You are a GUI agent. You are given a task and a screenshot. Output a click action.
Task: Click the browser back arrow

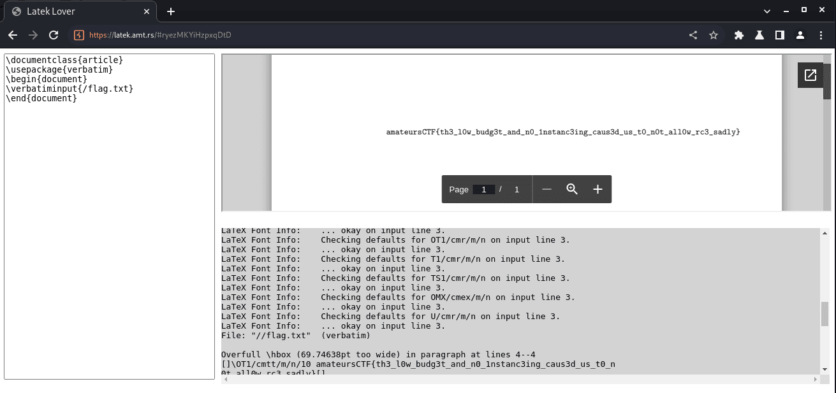point(13,35)
